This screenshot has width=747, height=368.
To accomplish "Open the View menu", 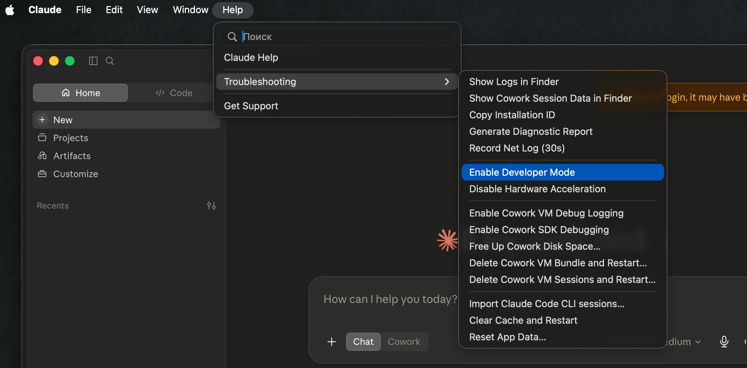I will [148, 10].
